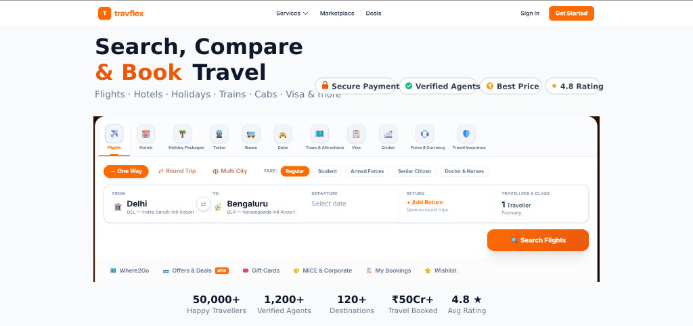The height and width of the screenshot is (326, 693).
Task: Select the Cruise ship icon
Action: pos(388,134)
